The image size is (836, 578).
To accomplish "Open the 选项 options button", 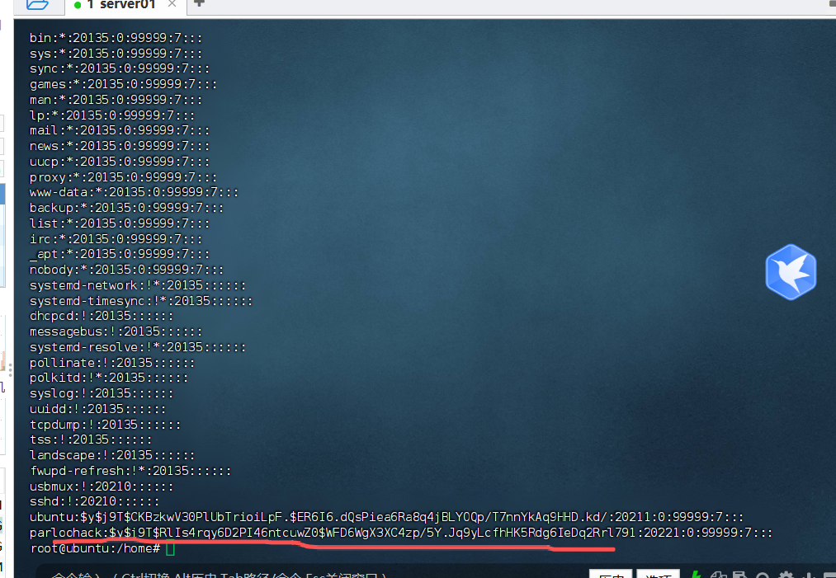I will [658, 575].
